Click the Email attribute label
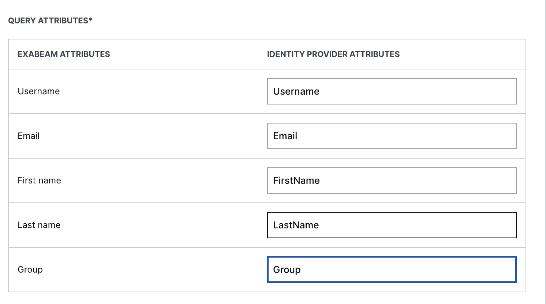The width and height of the screenshot is (546, 304). coord(29,136)
